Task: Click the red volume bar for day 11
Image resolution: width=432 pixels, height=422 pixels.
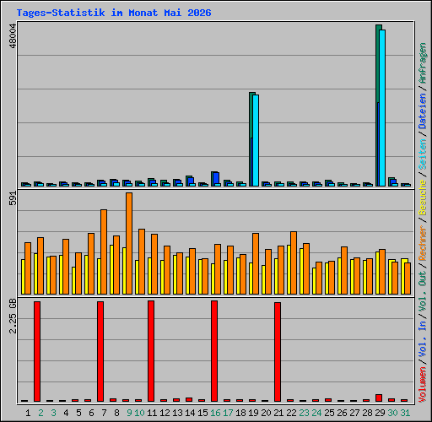Action: [151, 351]
